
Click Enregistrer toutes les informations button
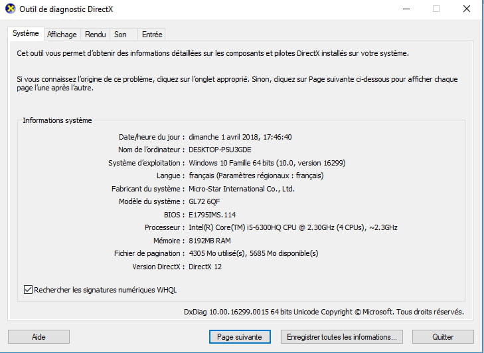pos(341,336)
